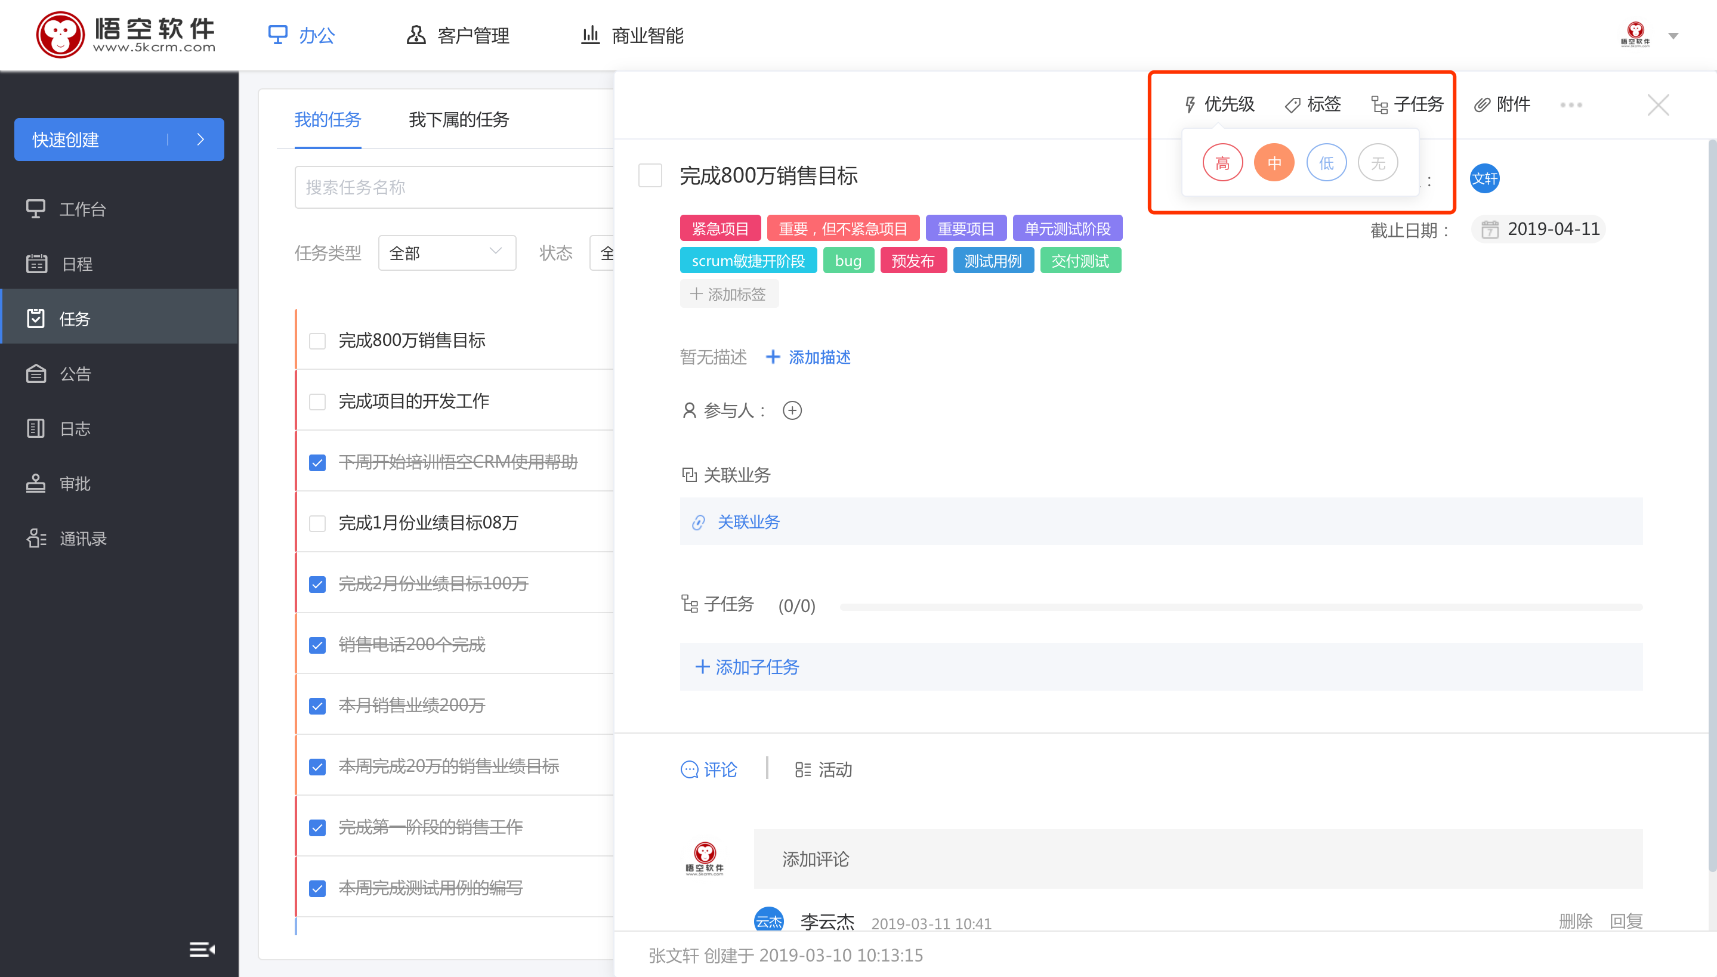Click the user avatar in top right

pyautogui.click(x=1635, y=35)
